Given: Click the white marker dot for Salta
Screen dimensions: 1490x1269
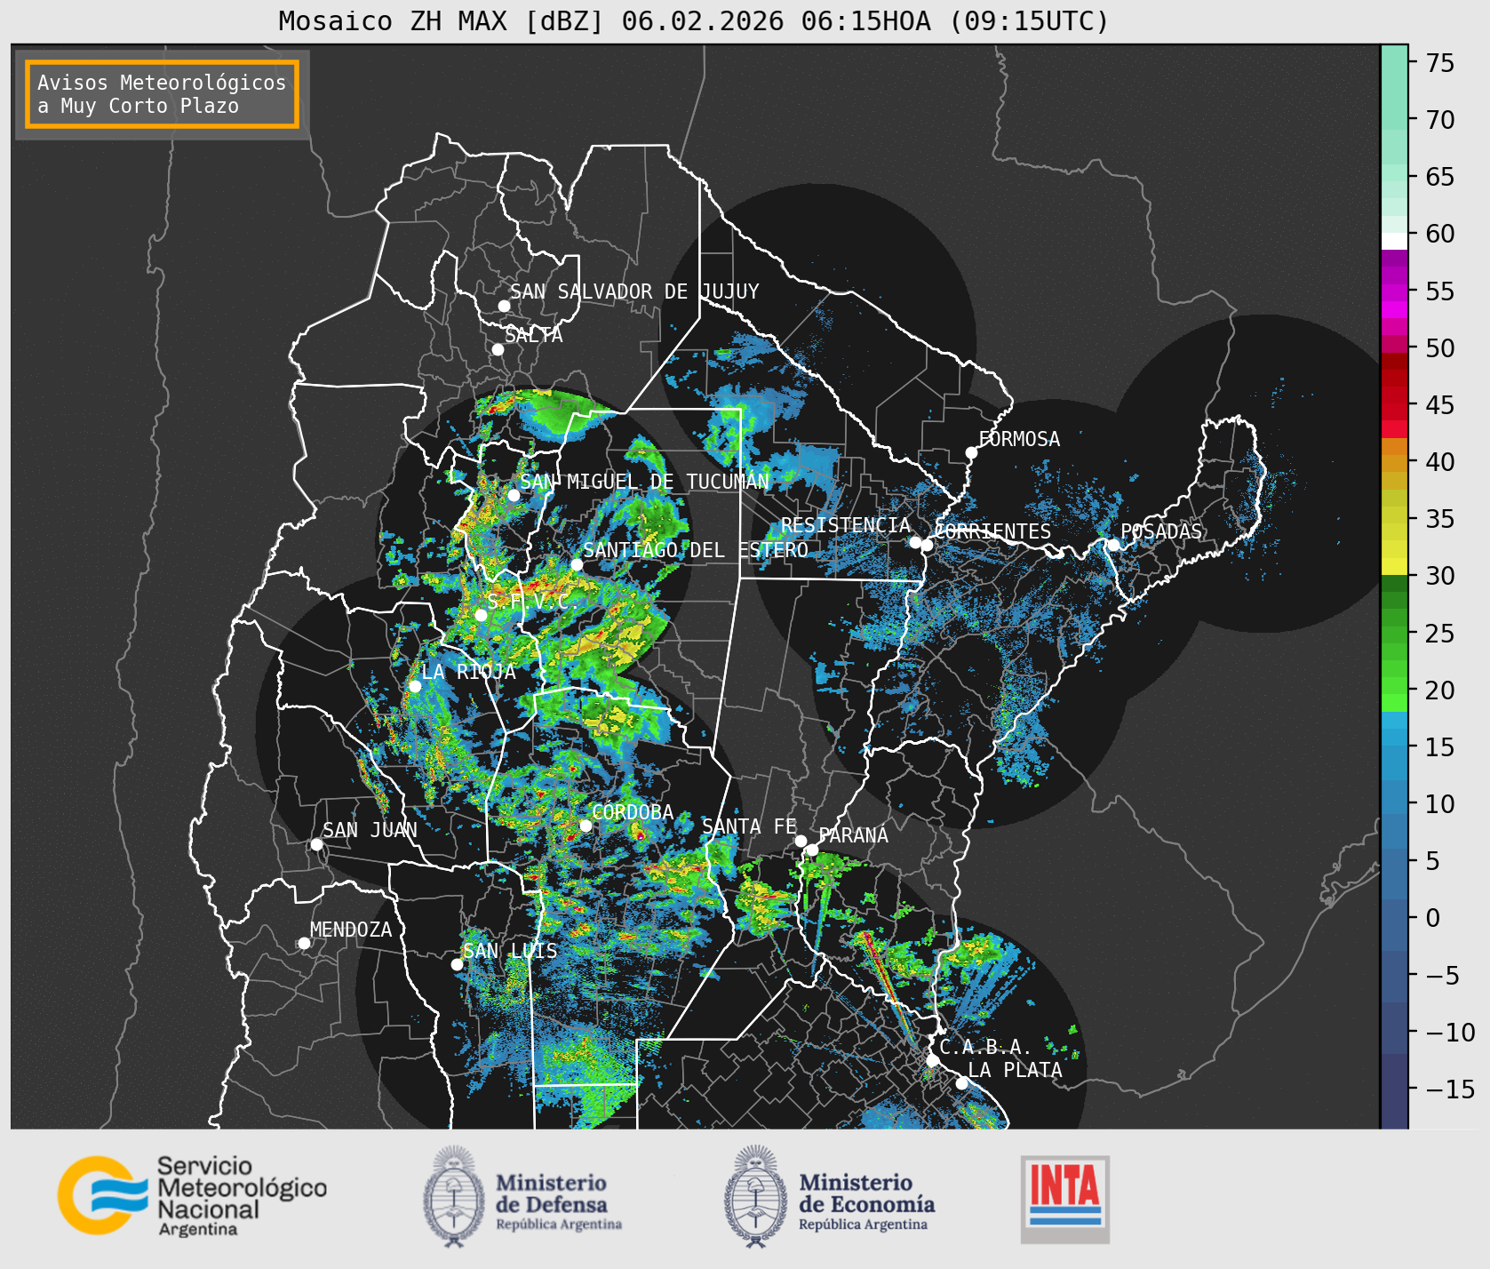Looking at the screenshot, I should pos(498,349).
